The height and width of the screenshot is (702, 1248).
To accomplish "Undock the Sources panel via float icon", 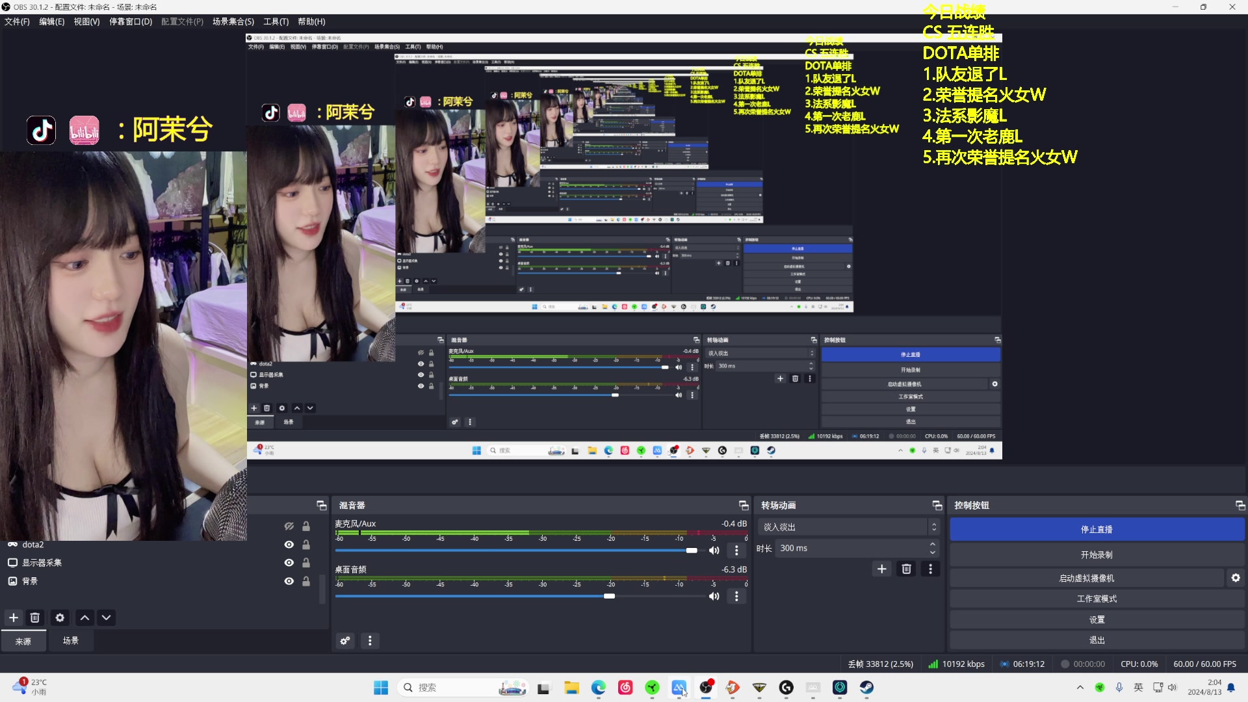I will point(321,505).
